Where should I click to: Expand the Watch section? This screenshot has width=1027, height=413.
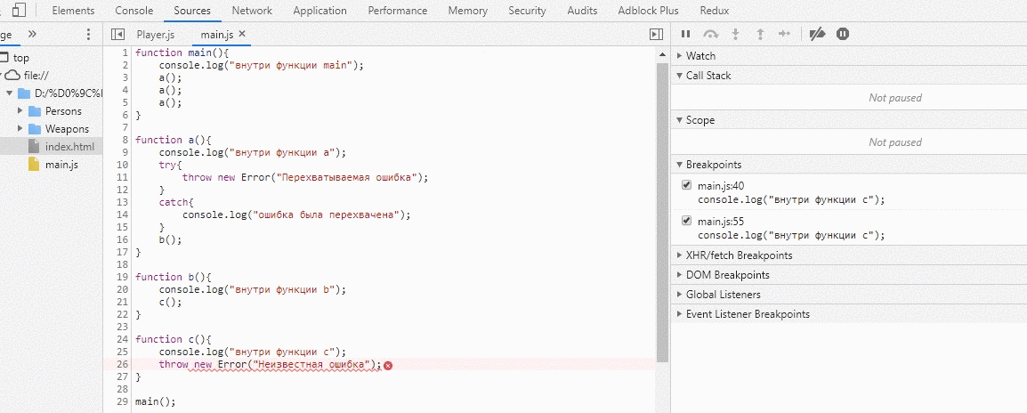700,56
